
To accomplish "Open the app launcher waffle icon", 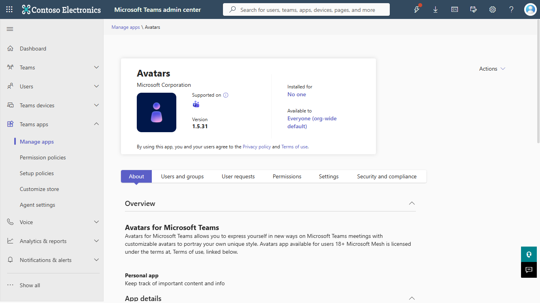I will click(9, 9).
